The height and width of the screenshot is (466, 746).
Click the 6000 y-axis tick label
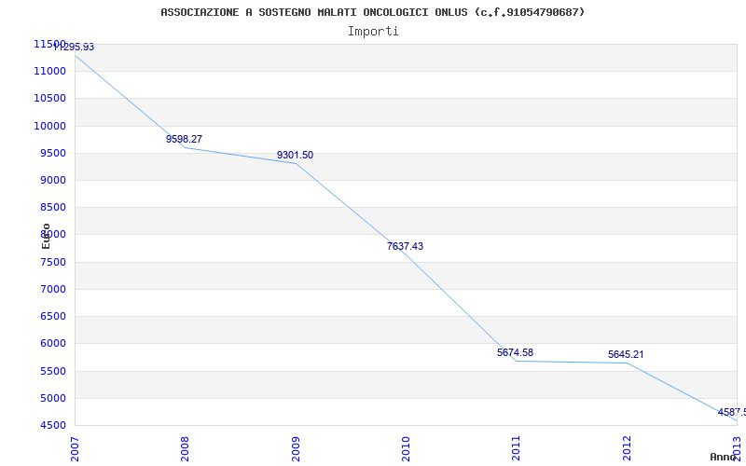coord(53,343)
